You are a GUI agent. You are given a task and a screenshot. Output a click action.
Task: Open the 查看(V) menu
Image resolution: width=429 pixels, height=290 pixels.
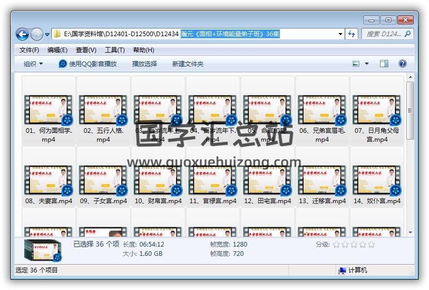[86, 50]
